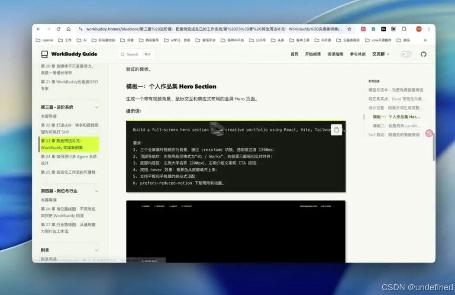The height and width of the screenshot is (295, 455).
Task: Click the page vertical scrollbar thumb
Action: (x=433, y=147)
